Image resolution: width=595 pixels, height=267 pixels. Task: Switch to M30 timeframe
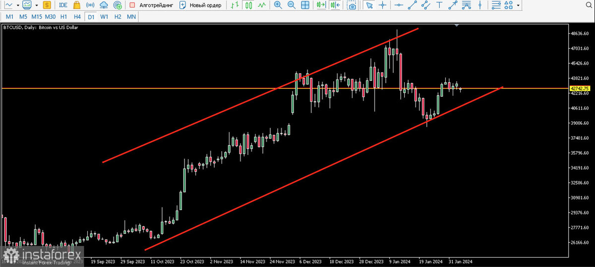tap(51, 16)
